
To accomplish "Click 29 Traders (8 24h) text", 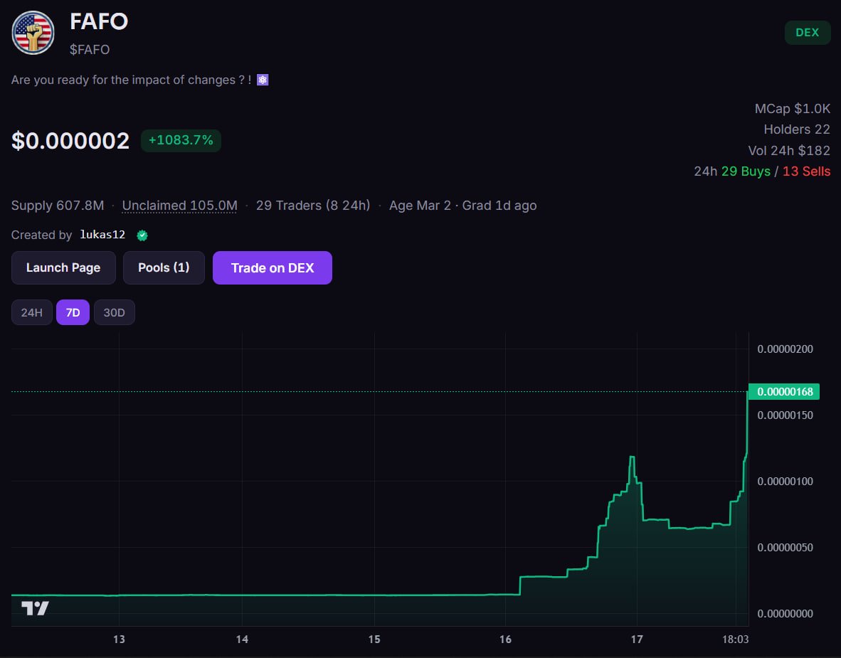I will pos(312,206).
